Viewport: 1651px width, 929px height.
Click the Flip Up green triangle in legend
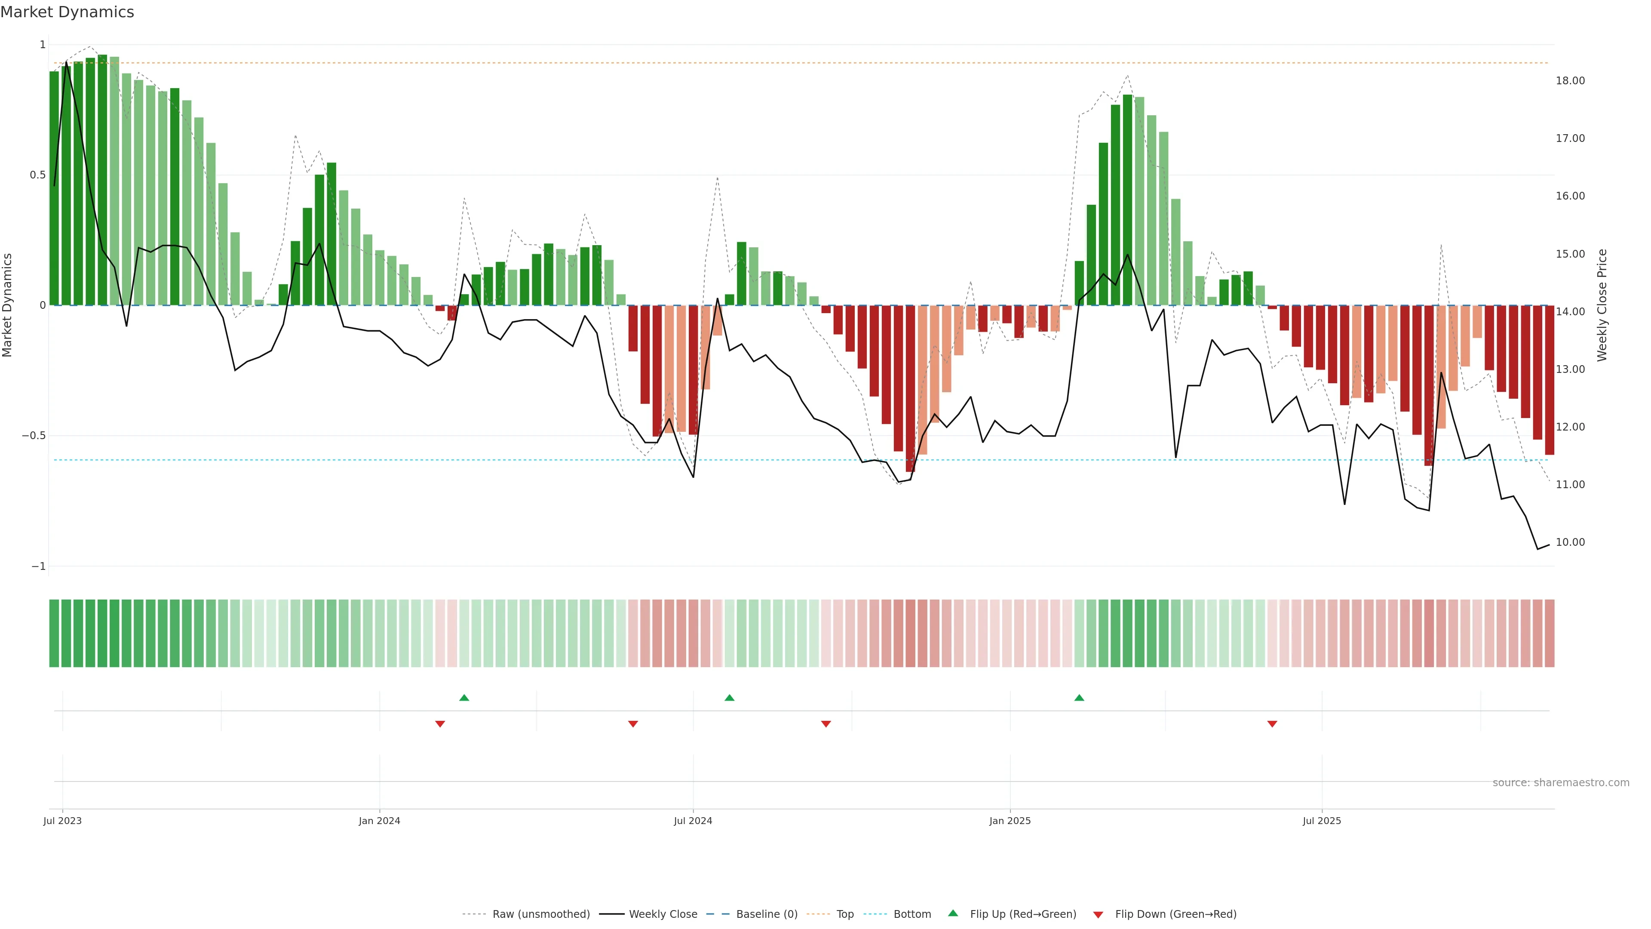[952, 913]
